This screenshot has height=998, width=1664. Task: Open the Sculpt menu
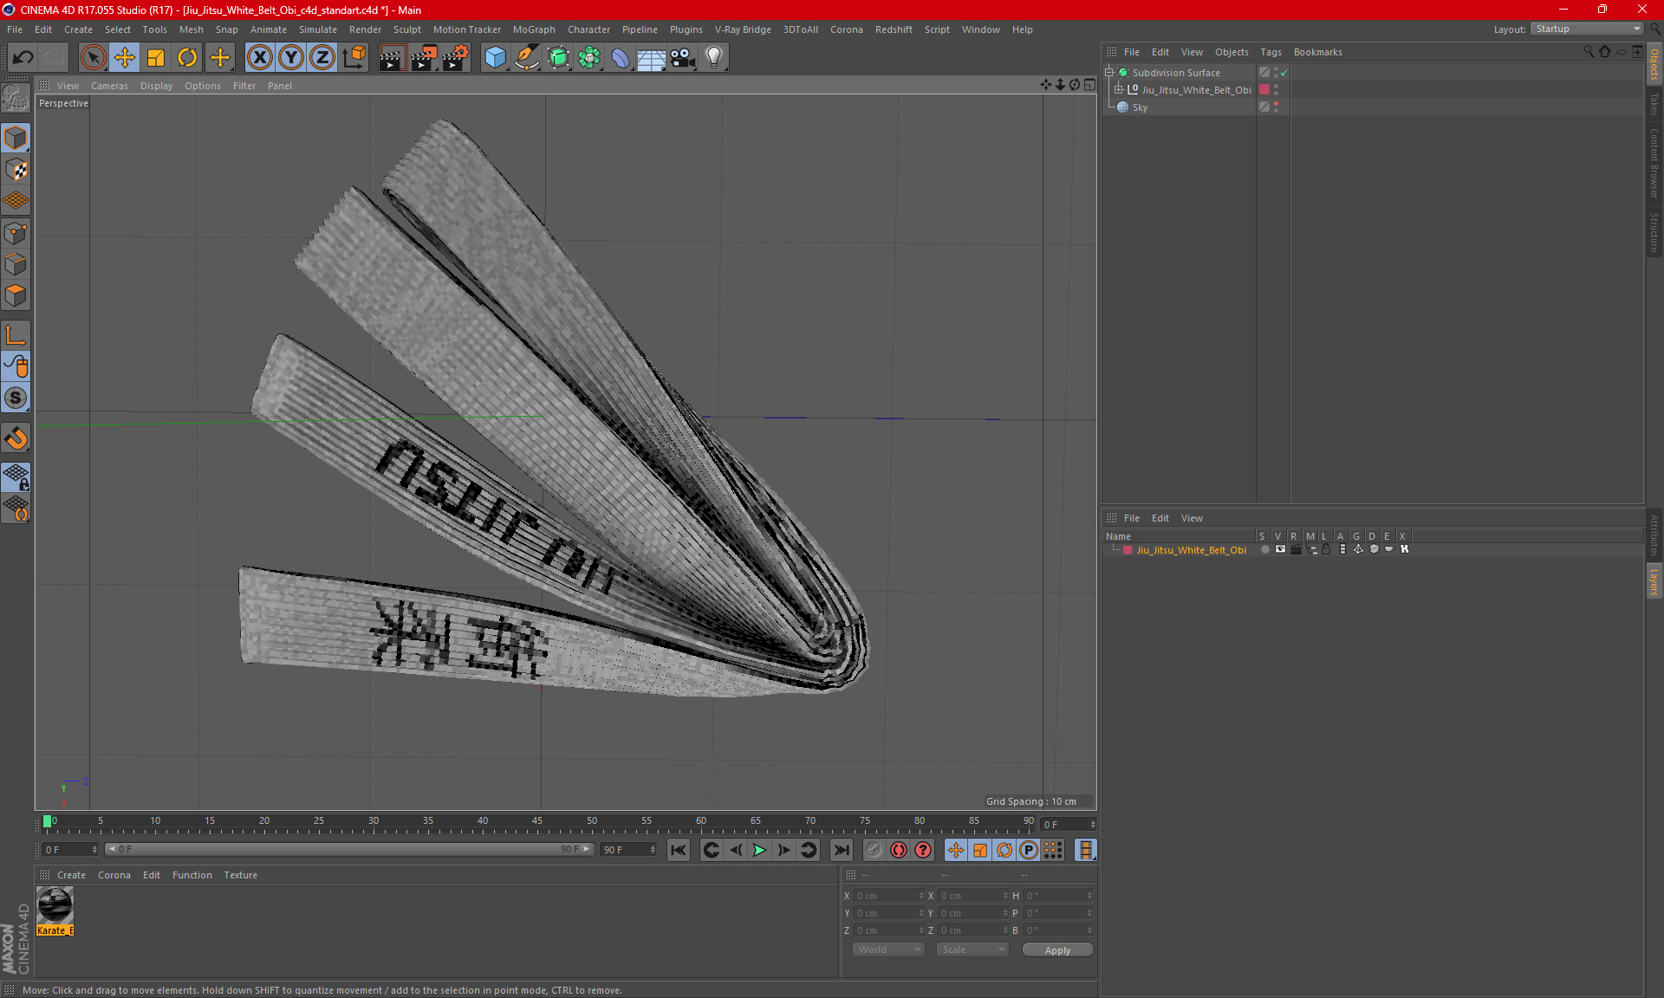[x=406, y=29]
